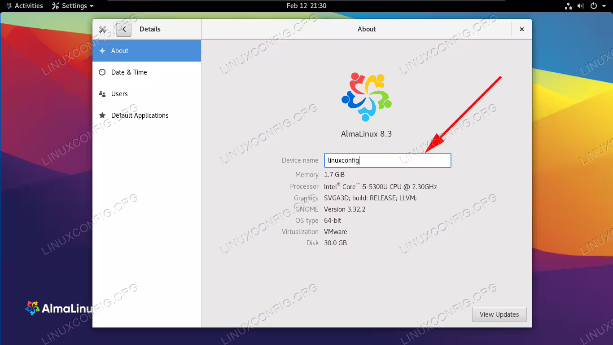
Task: Click the AlmaLinux logo in About panel
Action: point(367,97)
